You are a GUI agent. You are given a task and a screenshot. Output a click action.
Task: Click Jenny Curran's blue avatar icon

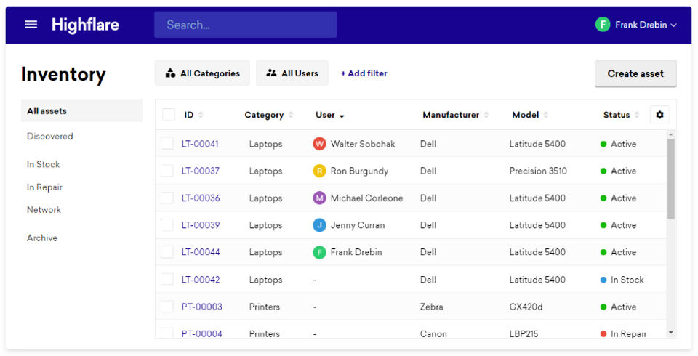click(319, 225)
